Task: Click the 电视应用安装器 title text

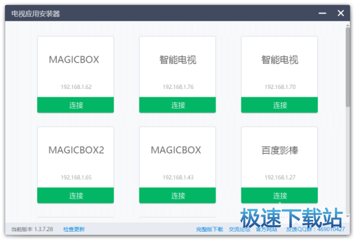Action: click(35, 14)
